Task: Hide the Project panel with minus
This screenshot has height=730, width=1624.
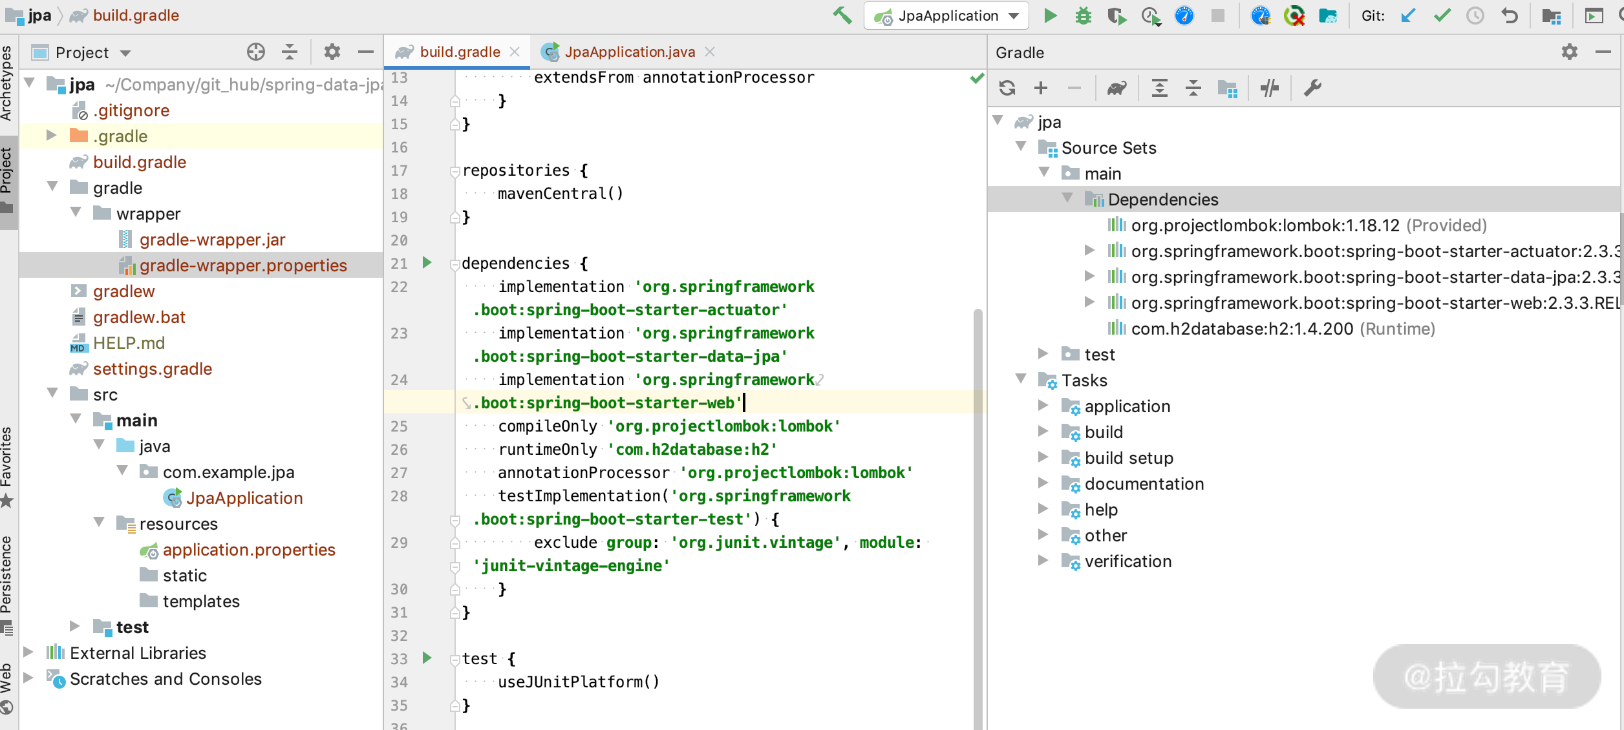Action: coord(366,52)
